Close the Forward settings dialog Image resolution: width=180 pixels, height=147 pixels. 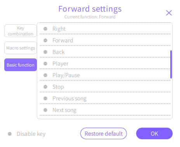pyautogui.click(x=169, y=13)
